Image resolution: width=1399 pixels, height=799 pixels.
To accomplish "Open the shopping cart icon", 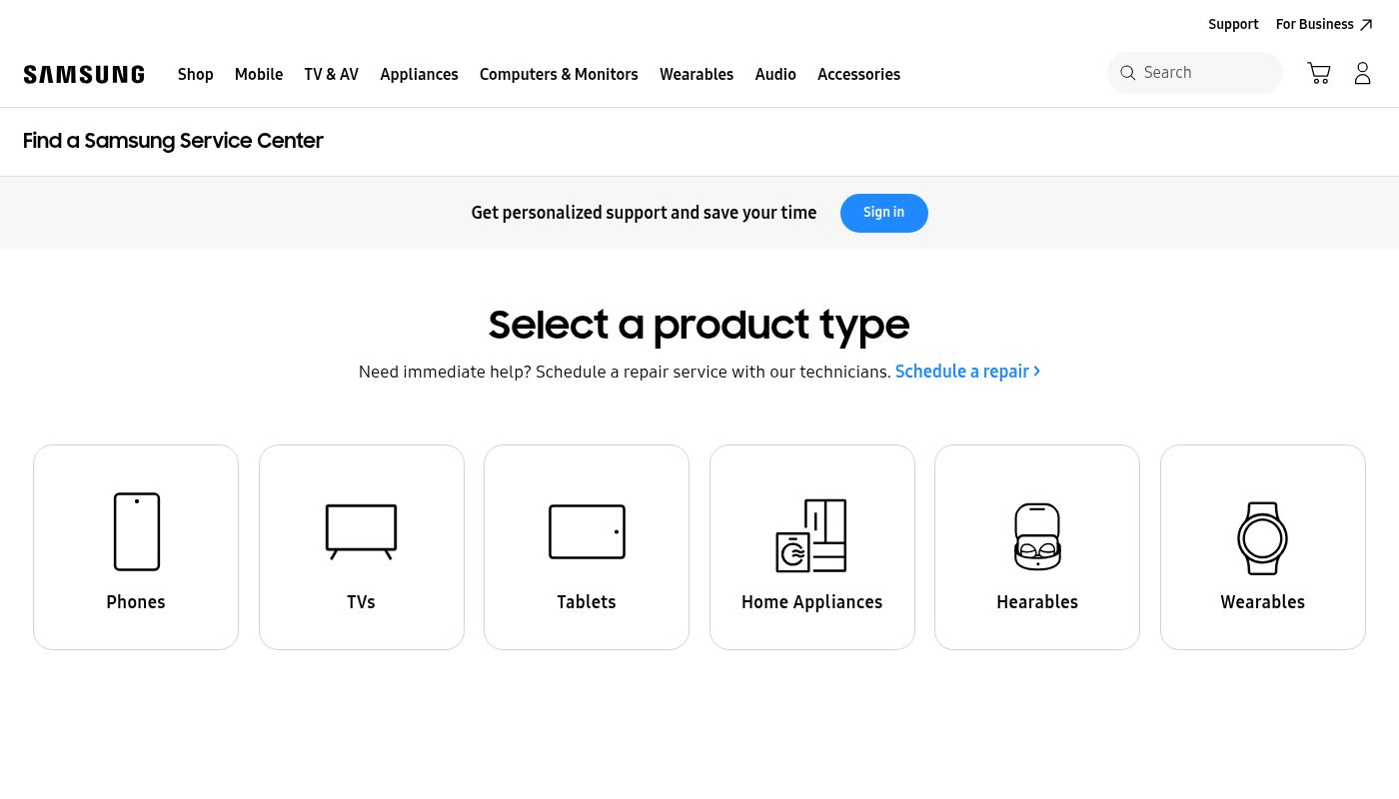I will 1318,73.
